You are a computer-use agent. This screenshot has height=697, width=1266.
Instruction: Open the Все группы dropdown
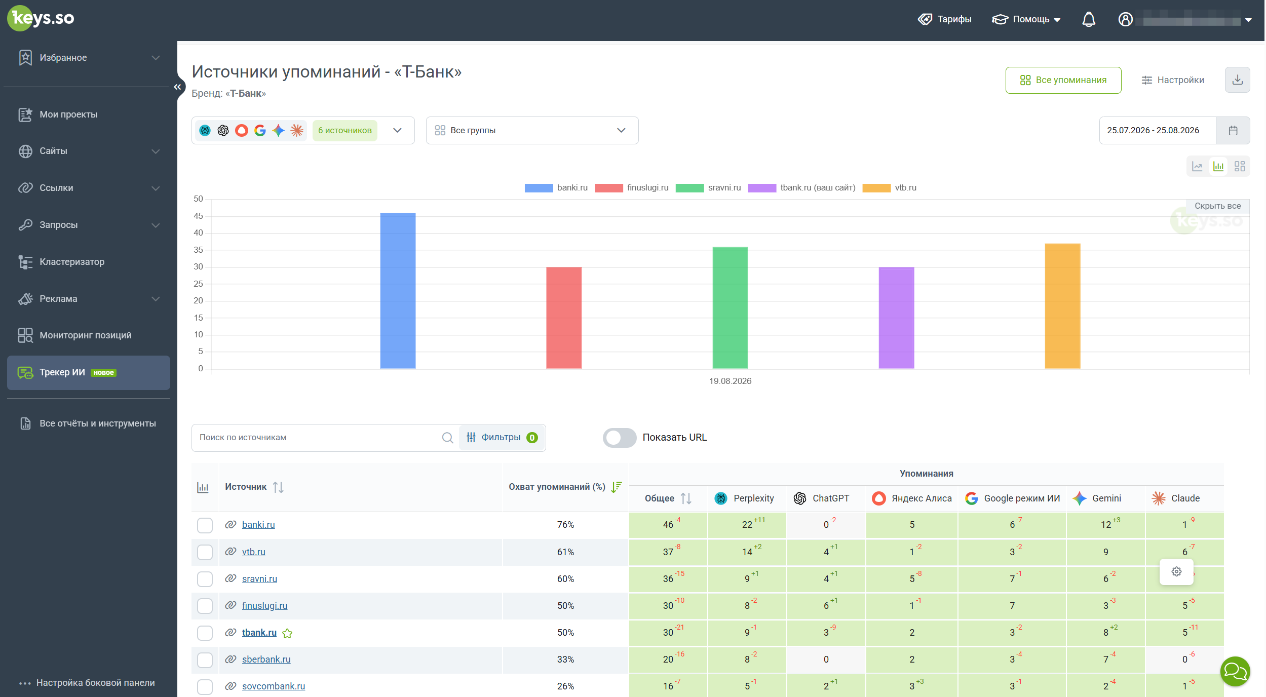coord(532,131)
